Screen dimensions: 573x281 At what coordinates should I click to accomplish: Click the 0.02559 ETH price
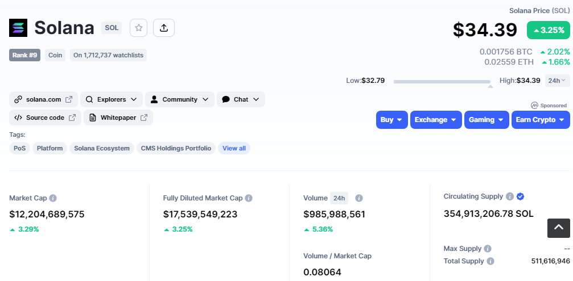(509, 62)
